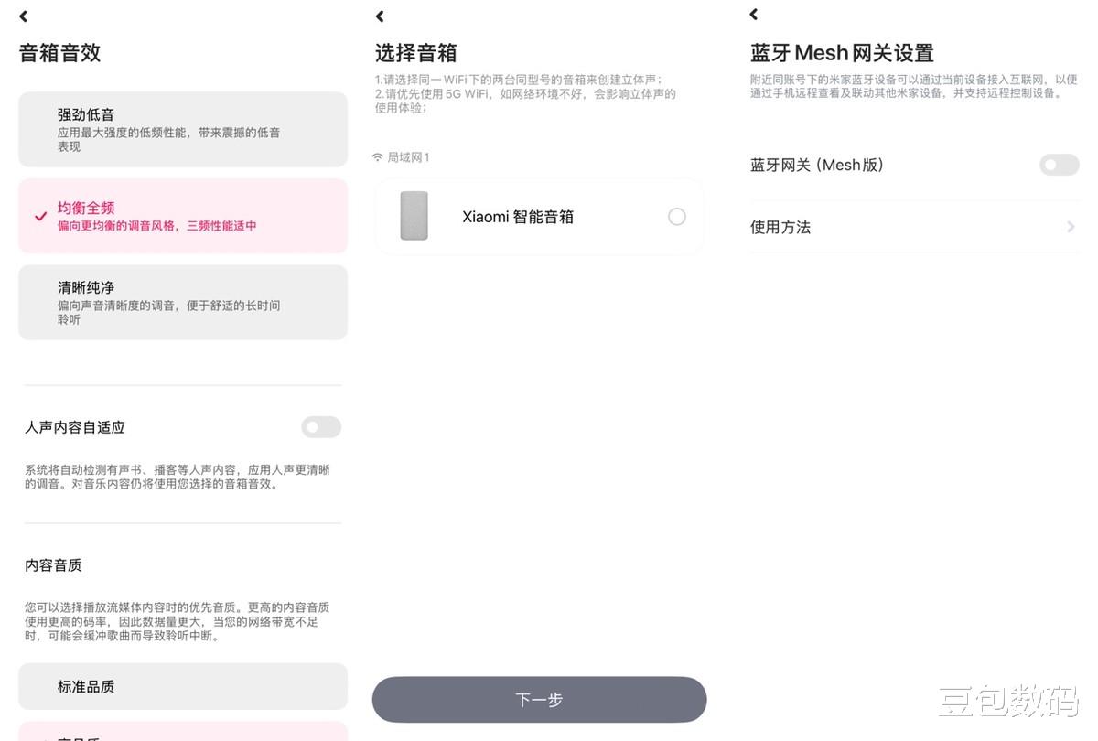Select the Xiaomi 智能音箱 radio button

[676, 217]
